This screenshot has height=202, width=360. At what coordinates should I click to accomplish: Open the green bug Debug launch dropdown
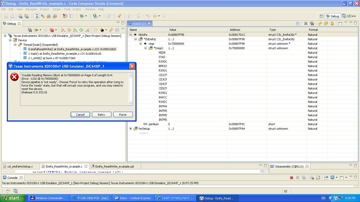[86, 16]
